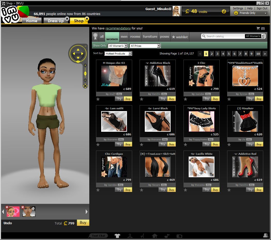Select the poses catalog tab

click(164, 36)
